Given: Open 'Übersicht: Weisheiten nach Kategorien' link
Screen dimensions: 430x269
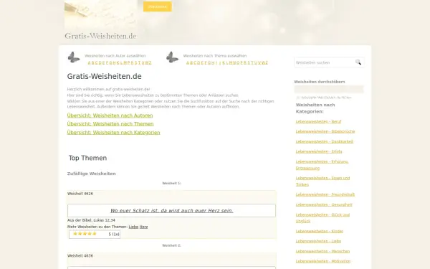Looking at the screenshot, I should pos(113,133).
